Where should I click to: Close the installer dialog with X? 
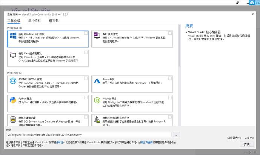tap(253, 14)
